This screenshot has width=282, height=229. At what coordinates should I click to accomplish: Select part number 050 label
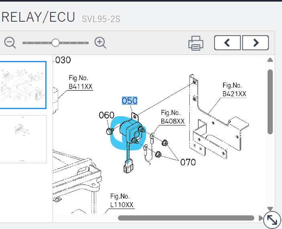pos(130,101)
